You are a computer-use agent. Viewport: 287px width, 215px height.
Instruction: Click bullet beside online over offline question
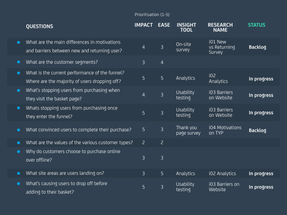pos(19,152)
